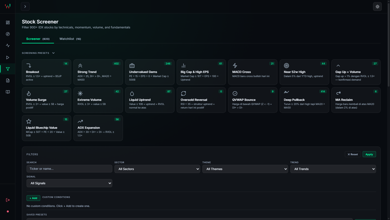Viewport: 390px width, 220px height.
Task: Open the book icon in the sidebar
Action: click(x=8, y=92)
